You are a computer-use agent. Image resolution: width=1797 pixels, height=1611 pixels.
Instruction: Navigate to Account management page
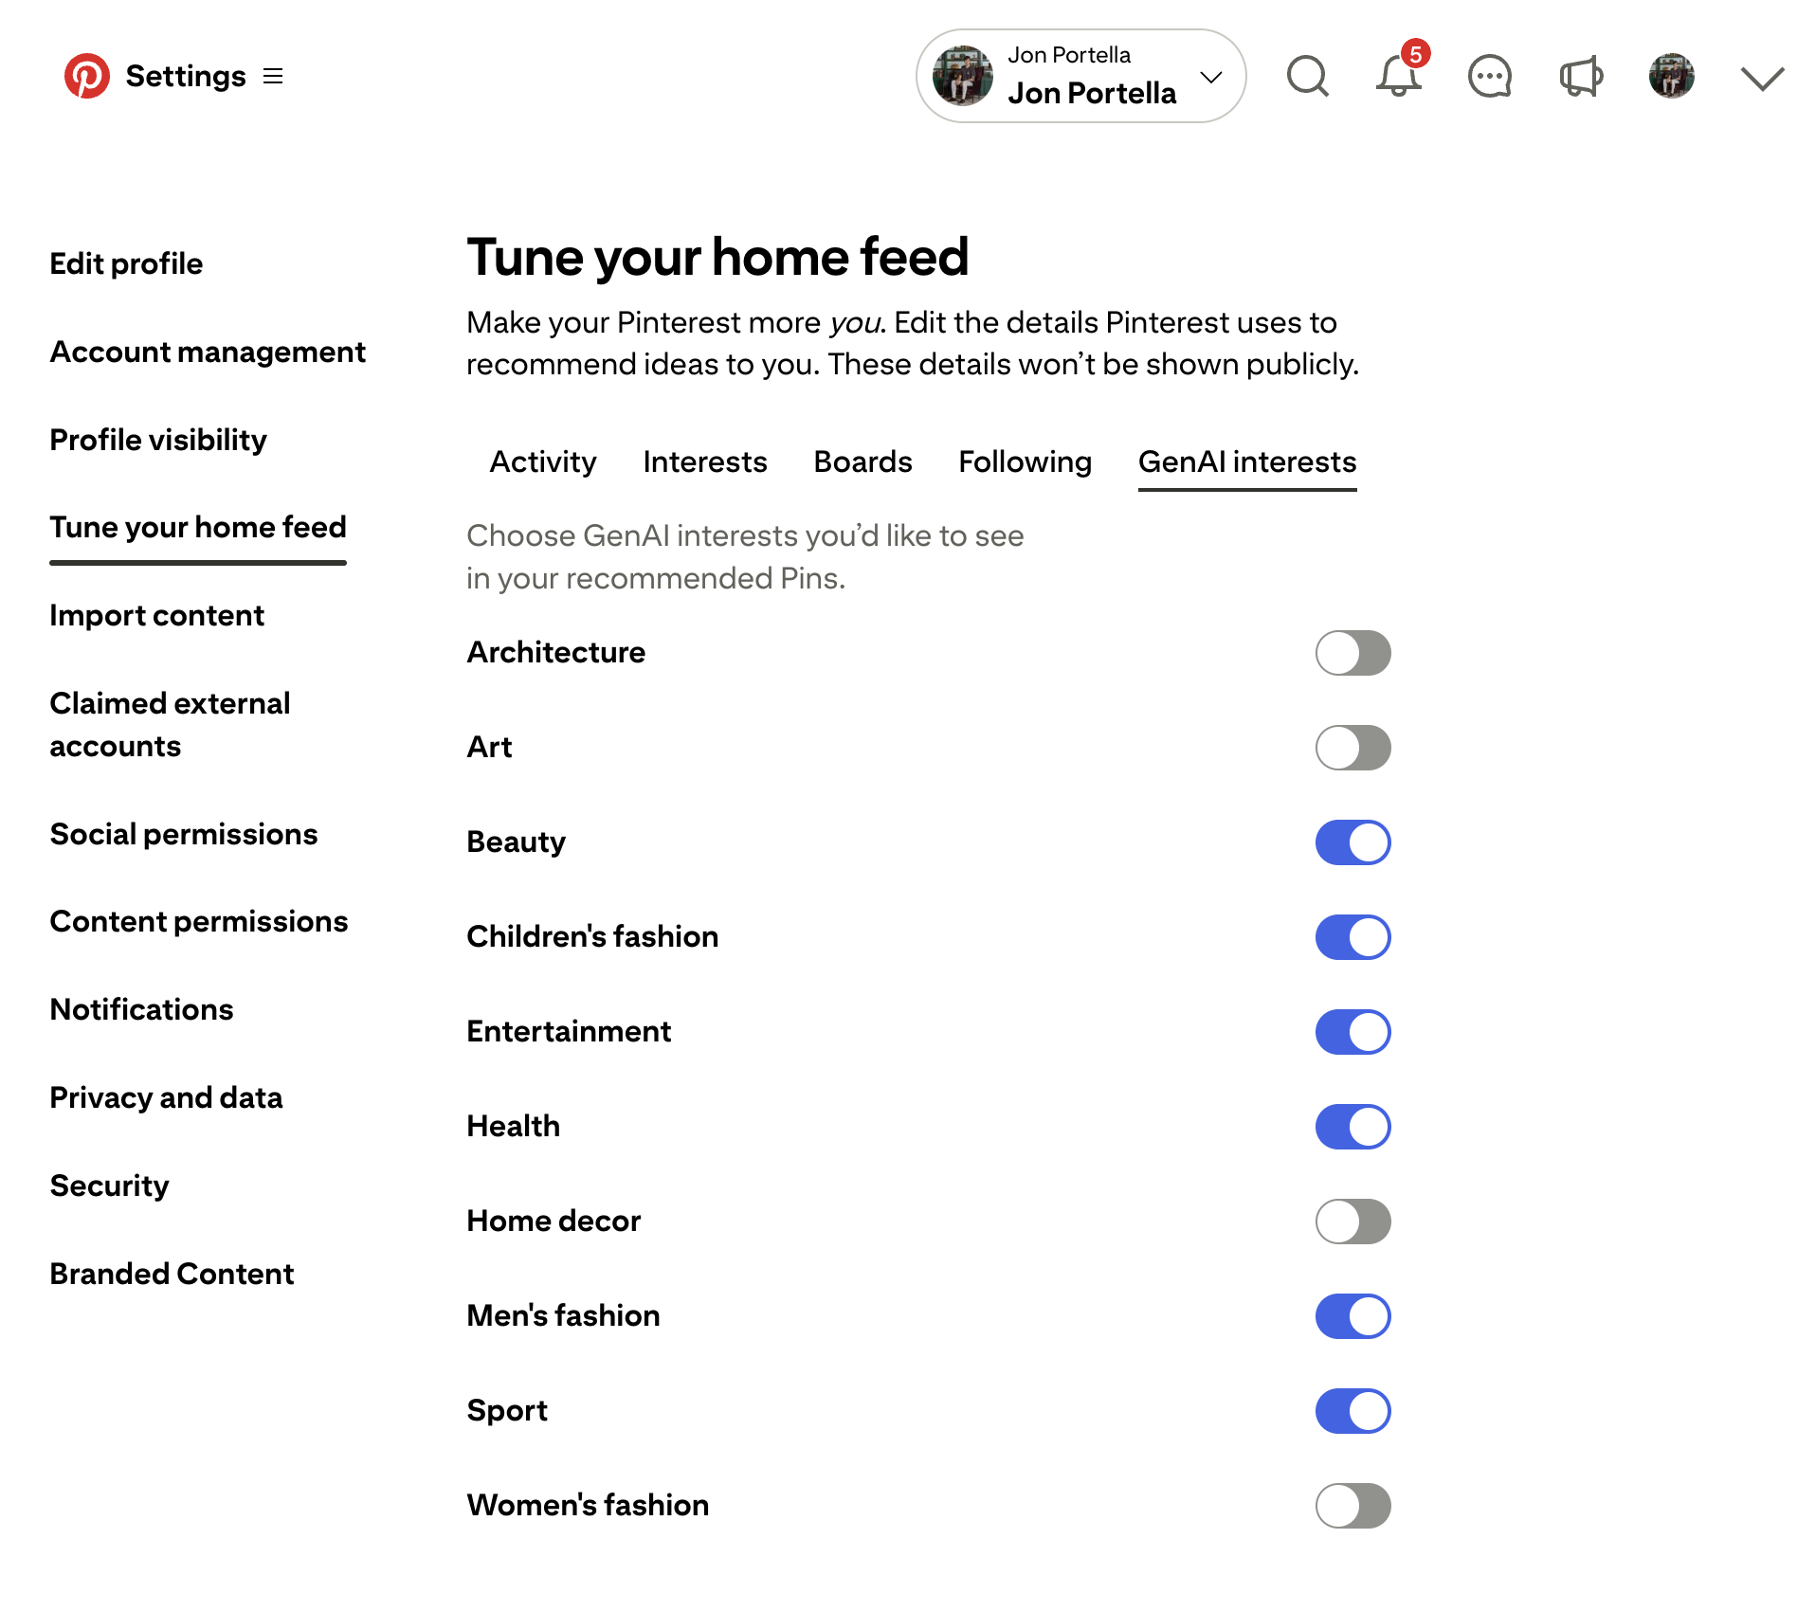208,352
